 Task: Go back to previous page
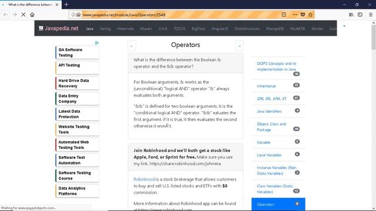[5, 15]
